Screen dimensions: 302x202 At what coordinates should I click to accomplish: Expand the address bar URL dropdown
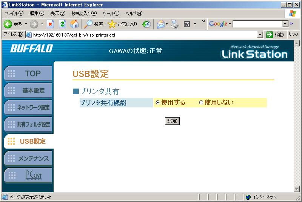[x=260, y=35]
